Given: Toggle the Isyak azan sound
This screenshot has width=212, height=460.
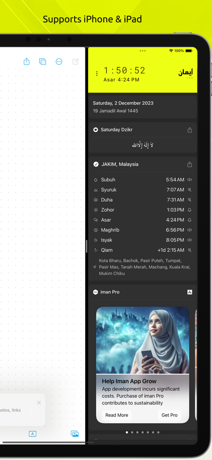Looking at the screenshot, I should tap(190, 240).
